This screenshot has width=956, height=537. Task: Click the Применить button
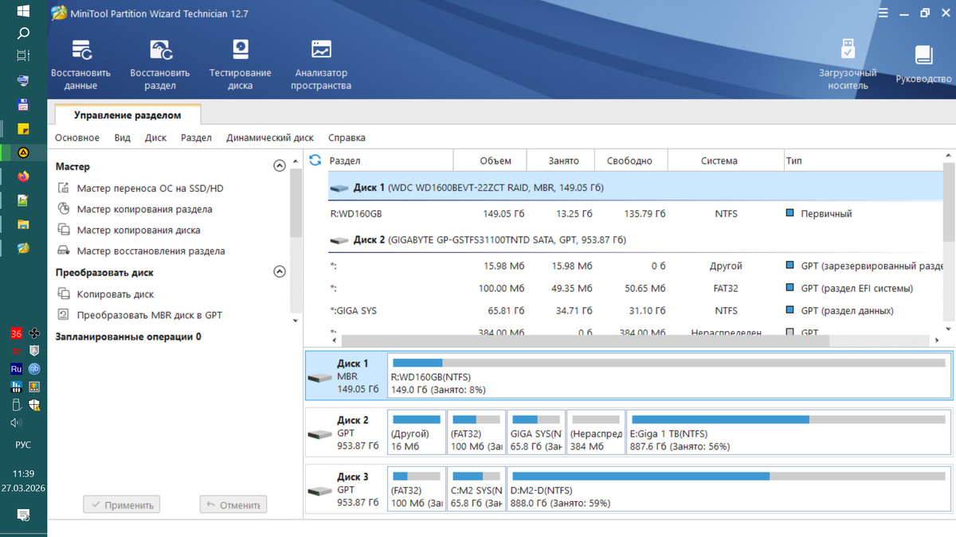[x=122, y=504]
